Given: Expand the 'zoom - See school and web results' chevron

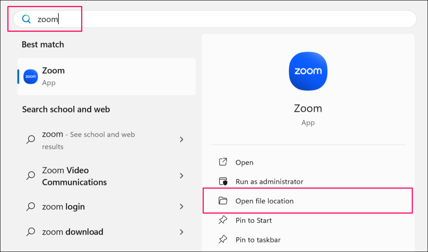Looking at the screenshot, I should [x=181, y=140].
